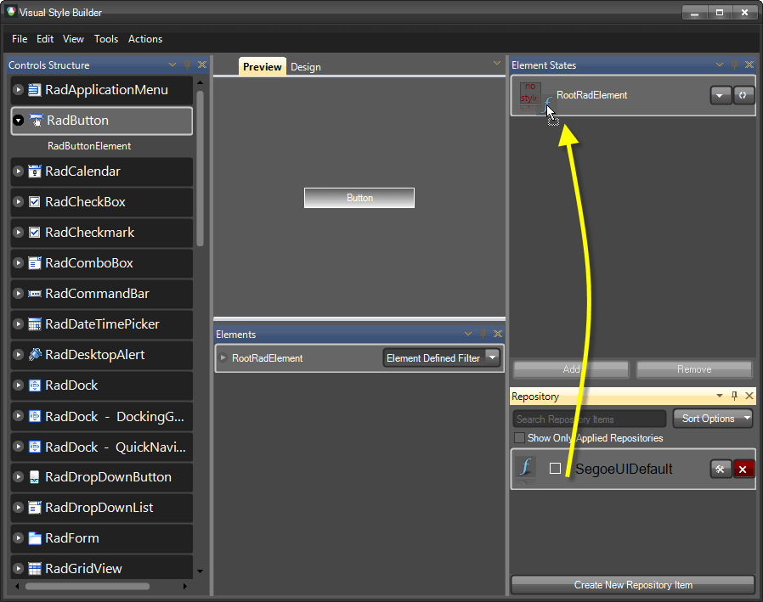Image resolution: width=763 pixels, height=602 pixels.
Task: Click the Controls Structure vertical scrollbar thumb
Action: (200, 168)
